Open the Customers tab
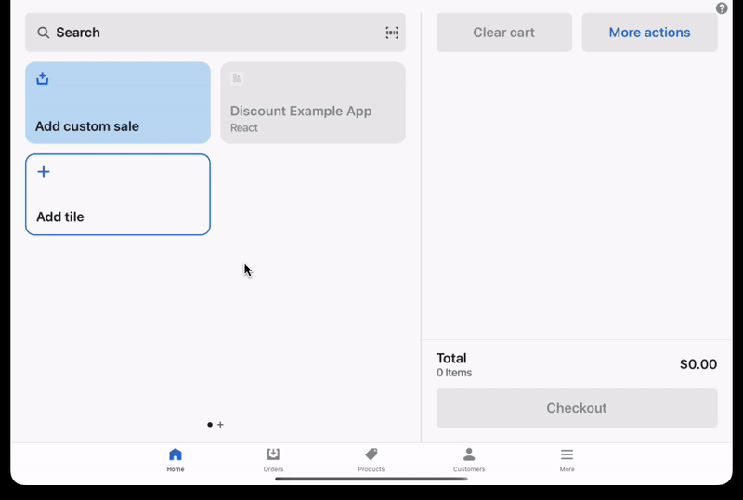The image size is (743, 500). click(x=469, y=459)
